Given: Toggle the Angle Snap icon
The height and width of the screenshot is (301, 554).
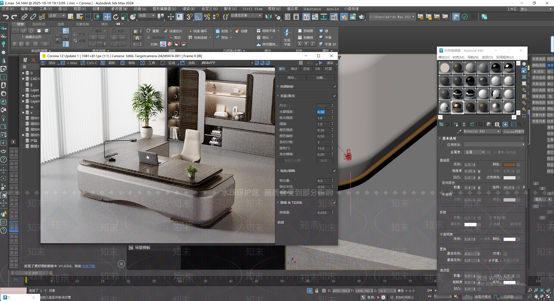Looking at the screenshot, I should point(198,17).
